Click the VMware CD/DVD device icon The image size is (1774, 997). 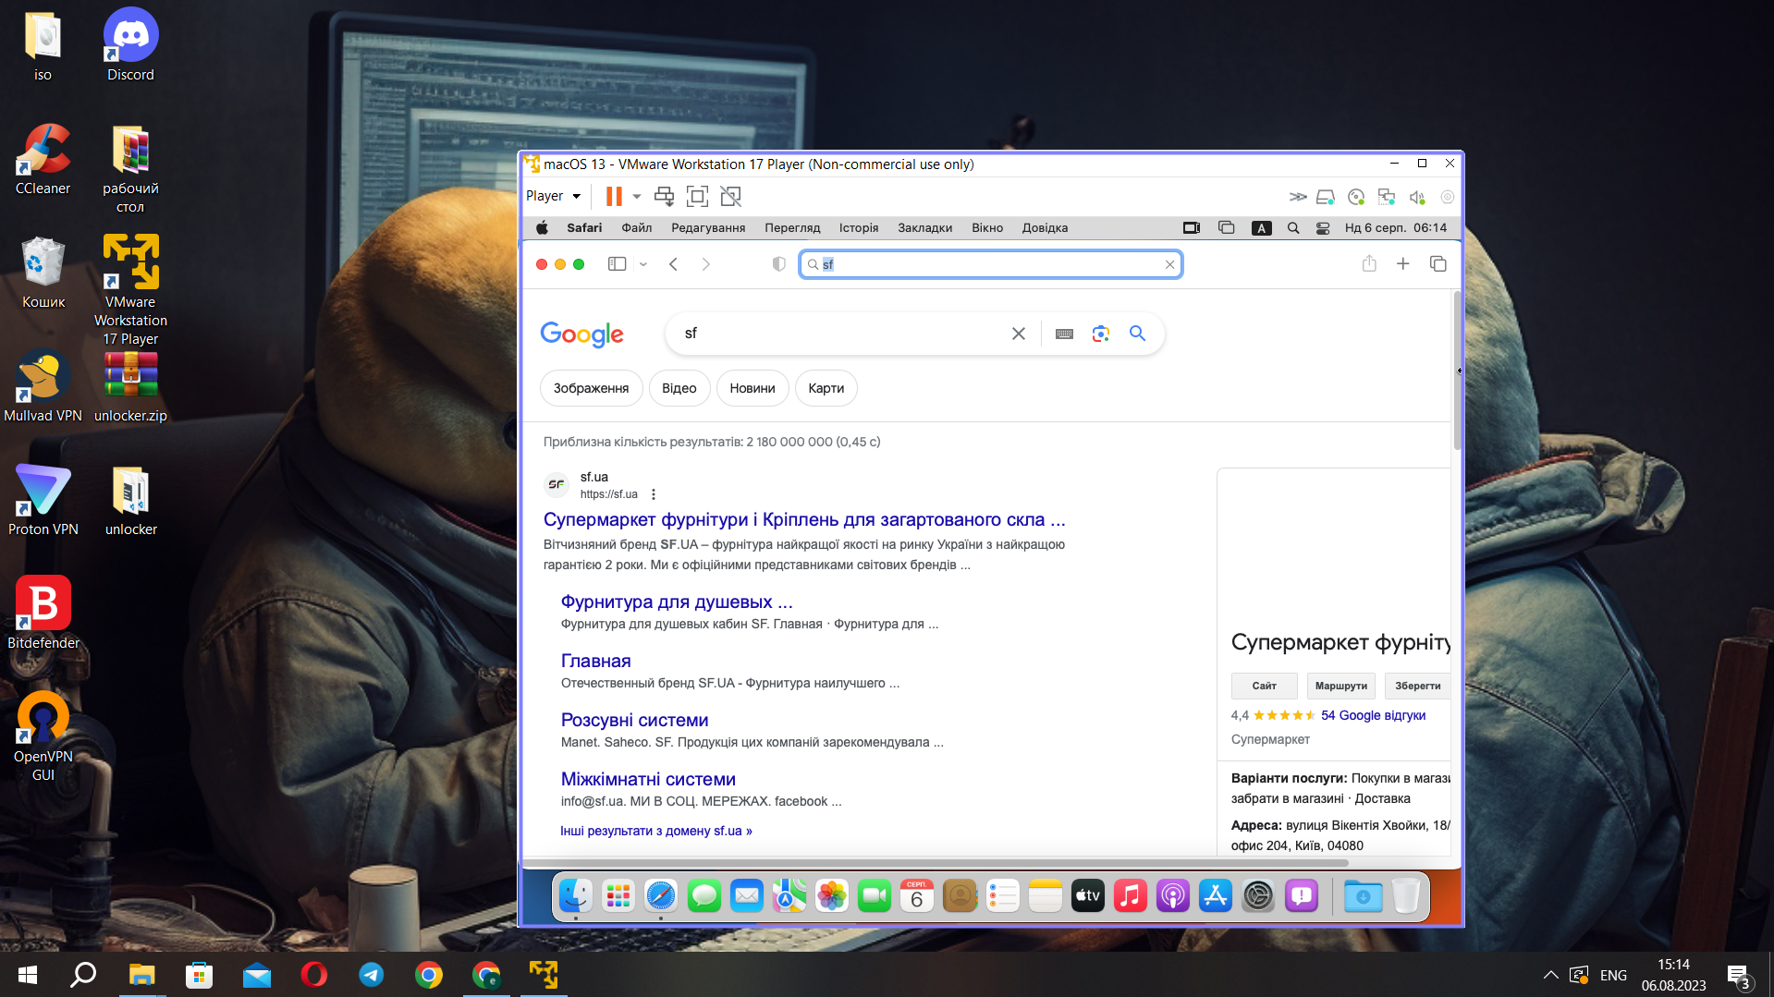tap(1356, 197)
